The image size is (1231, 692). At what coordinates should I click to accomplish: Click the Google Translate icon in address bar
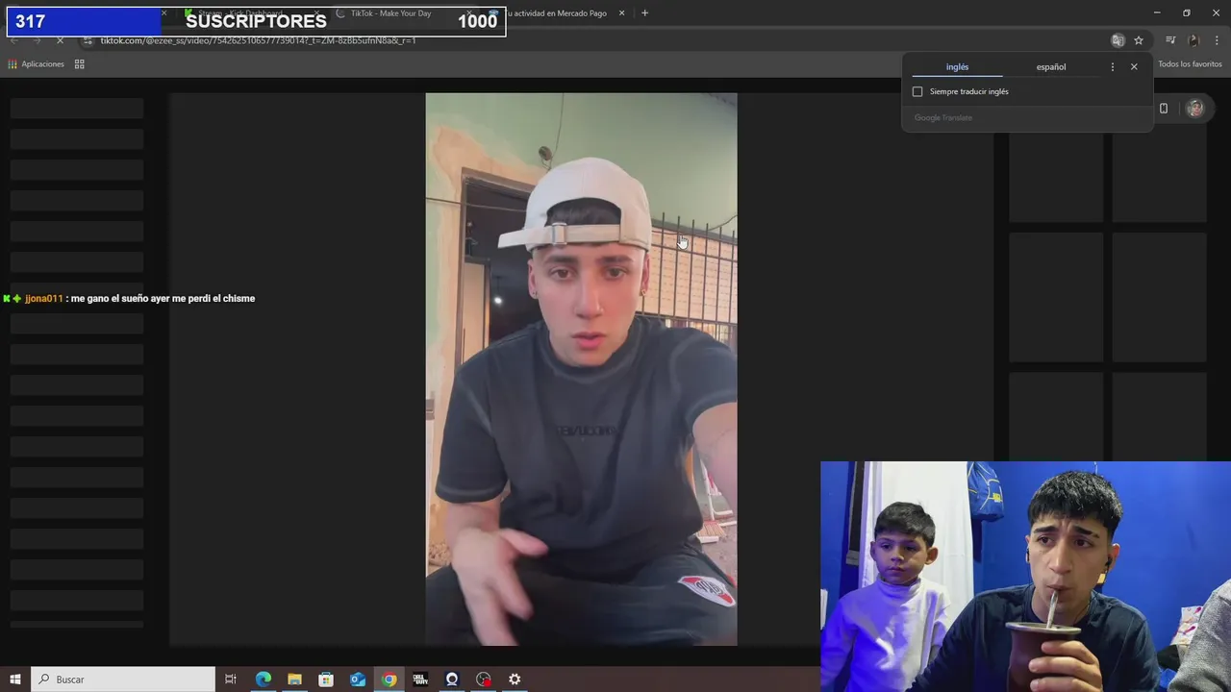(x=1118, y=40)
